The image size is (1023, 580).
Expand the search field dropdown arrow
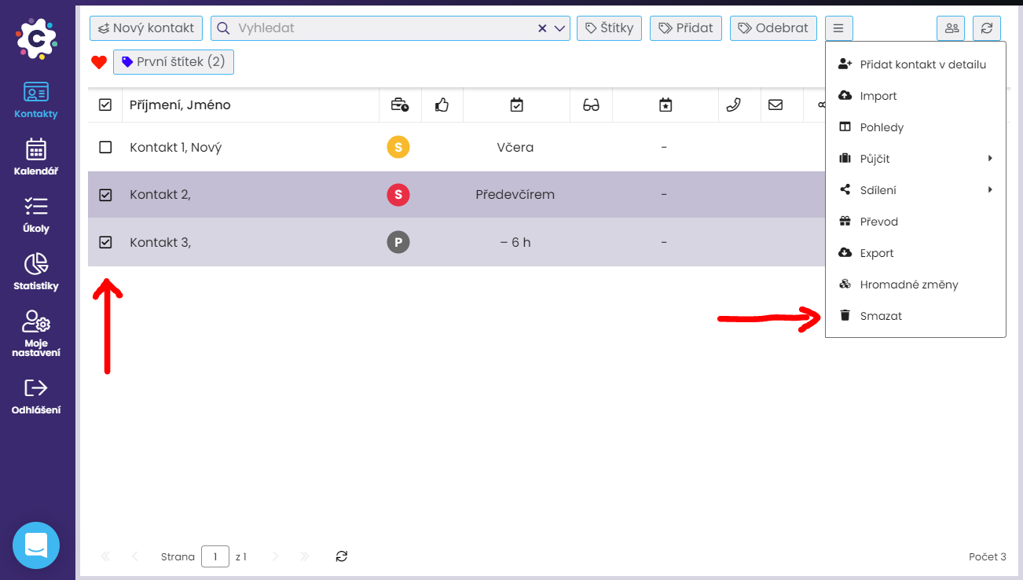[x=560, y=28]
